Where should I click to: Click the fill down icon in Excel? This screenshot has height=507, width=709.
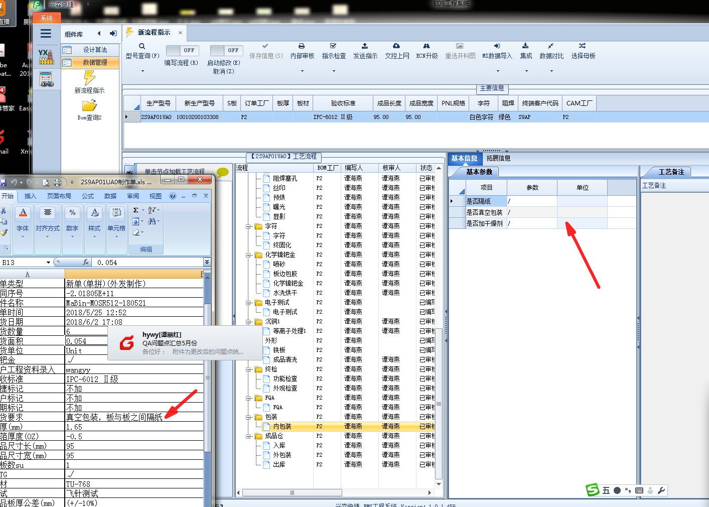(x=136, y=221)
